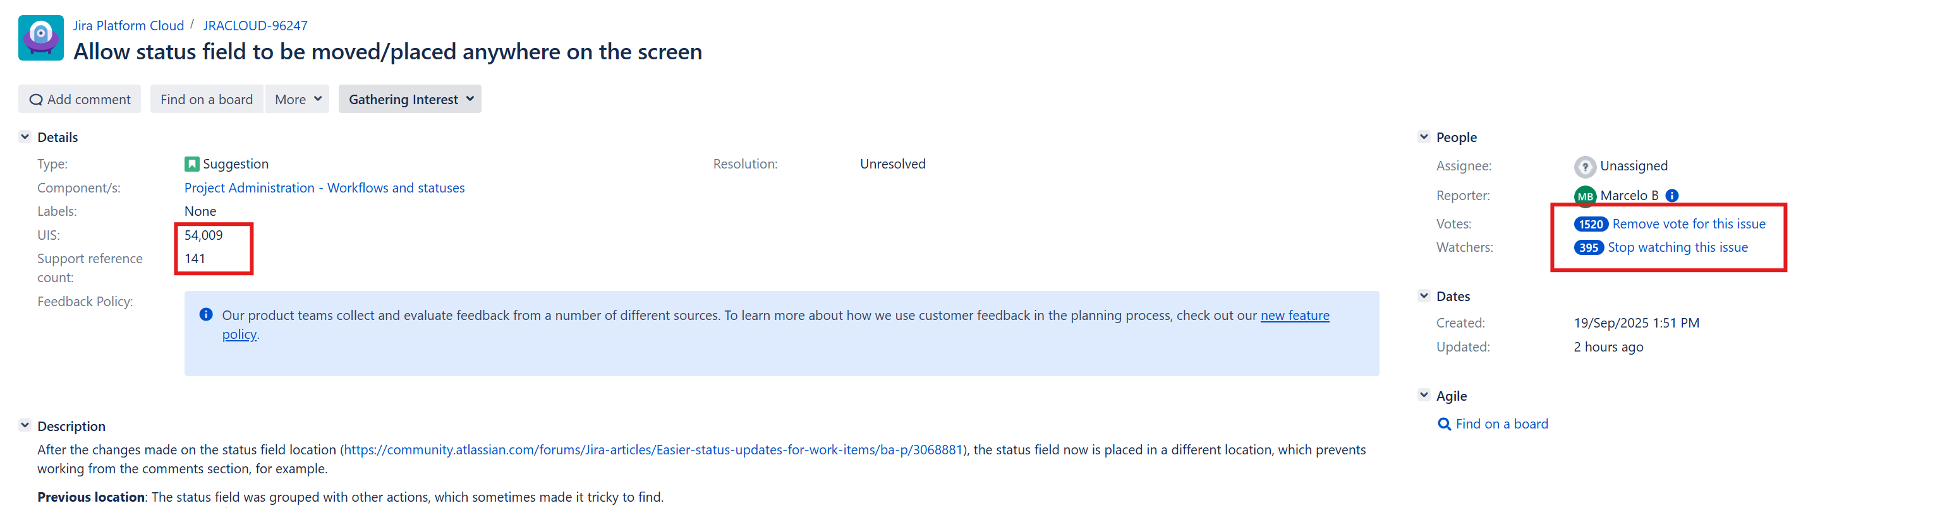
Task: Click the Jira Platform Cloud breadcrumb
Action: (x=128, y=25)
